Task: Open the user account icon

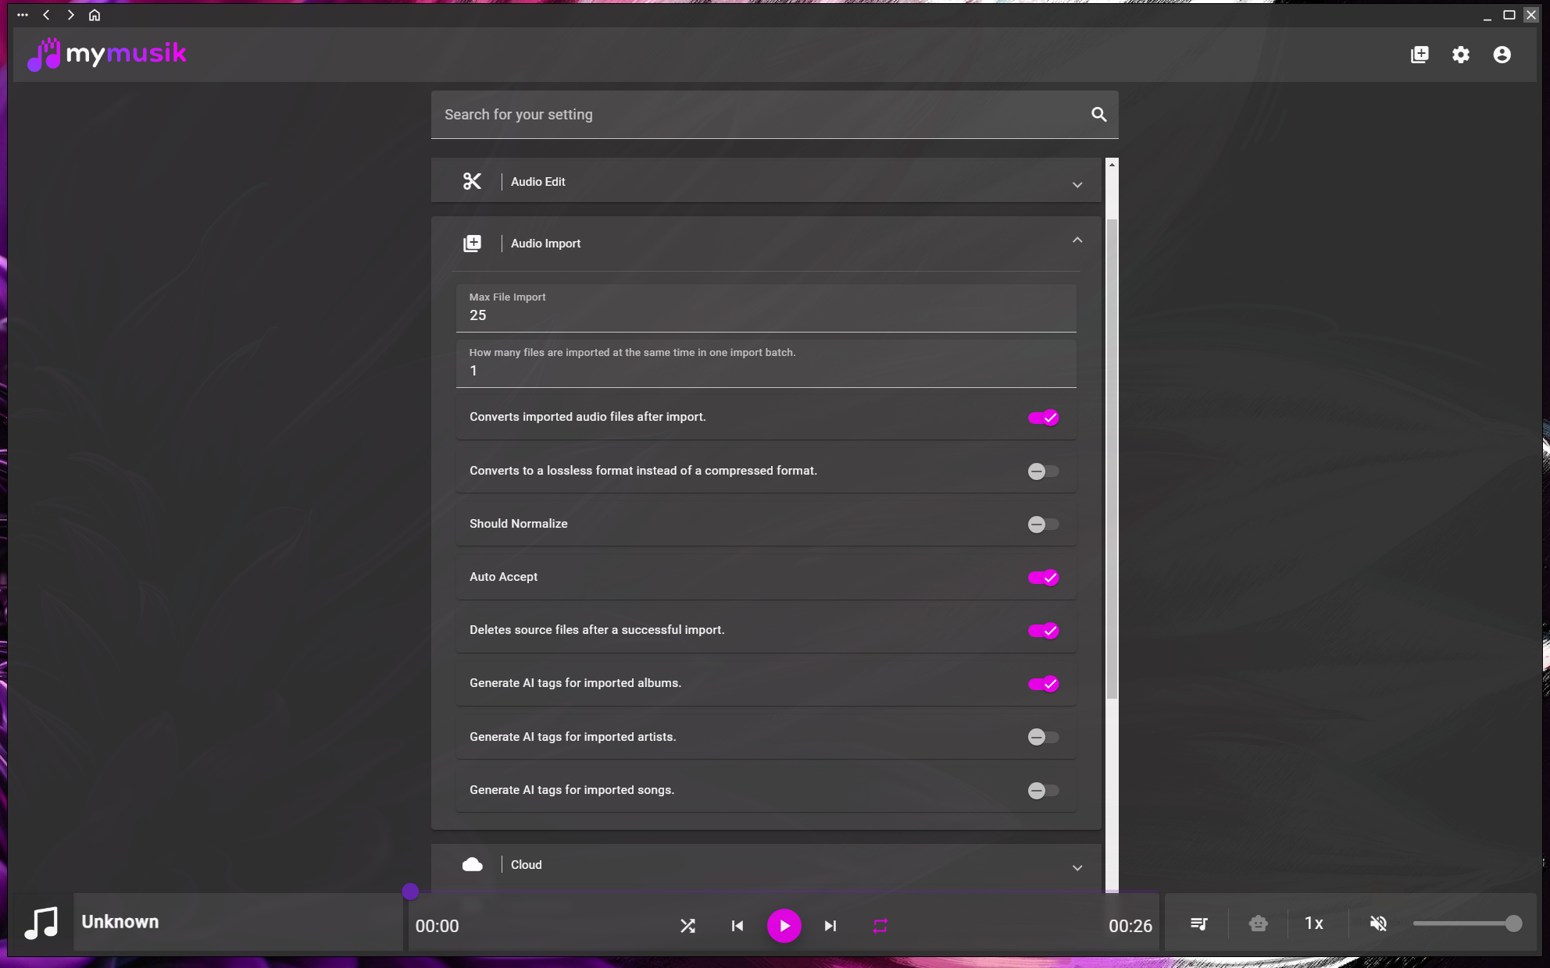Action: [x=1502, y=55]
